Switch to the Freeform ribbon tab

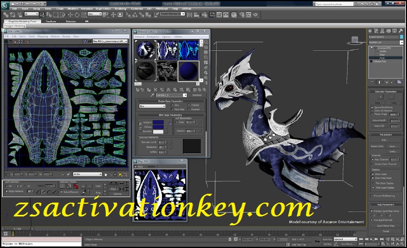click(x=51, y=22)
